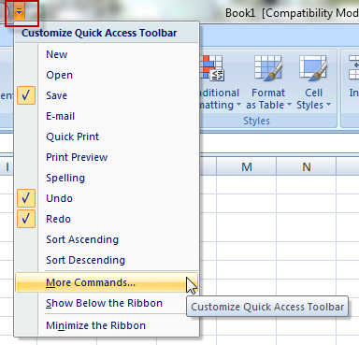
Task: Enable the Quick Print command
Action: click(x=107, y=137)
